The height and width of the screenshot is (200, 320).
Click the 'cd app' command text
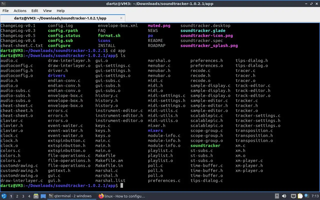[x=118, y=50]
